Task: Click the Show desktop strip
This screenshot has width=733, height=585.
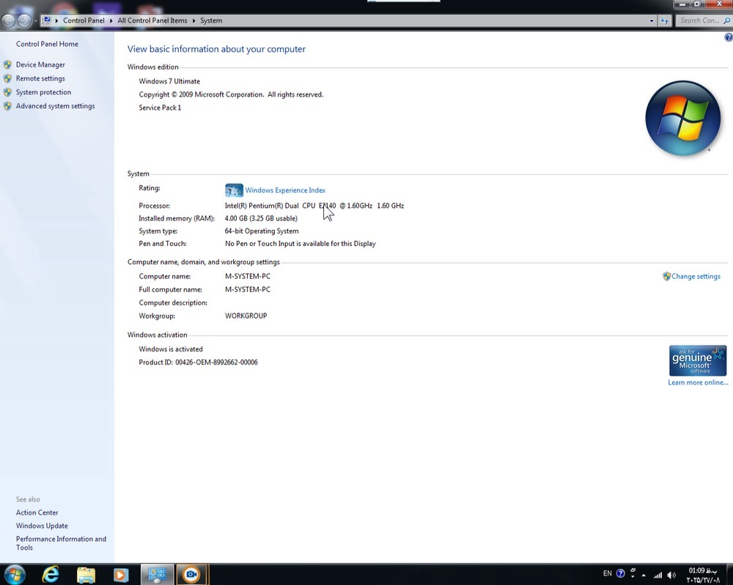Action: click(730, 574)
